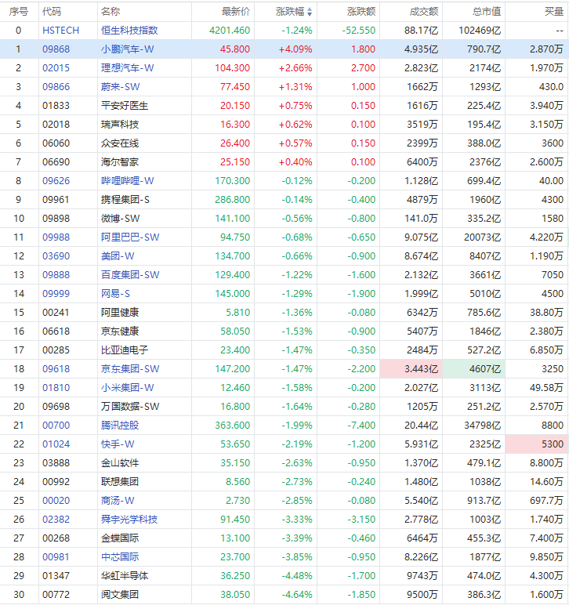
Task: Click 腾讯控股 latest price 363.600
Action: pos(232,426)
